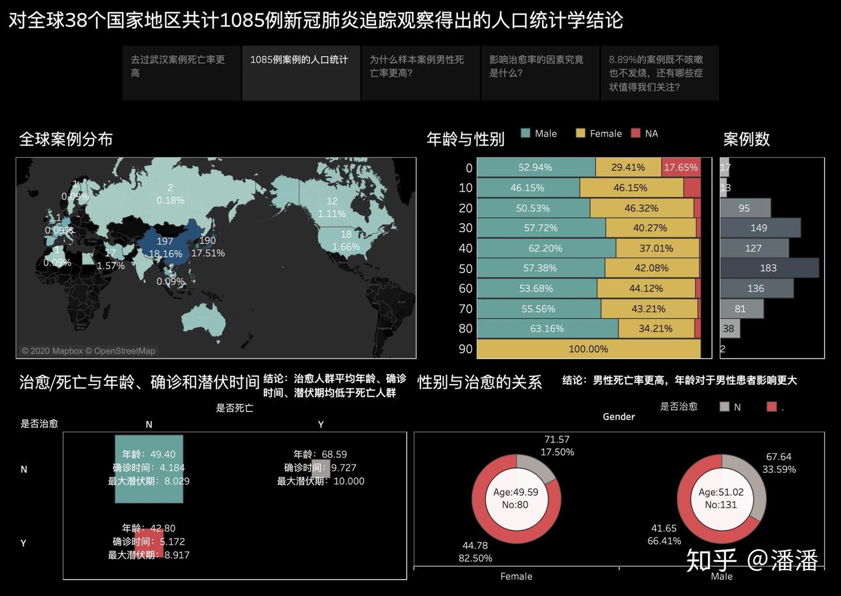
Task: Select Japan's 17.51% label on the map
Action: [x=208, y=253]
